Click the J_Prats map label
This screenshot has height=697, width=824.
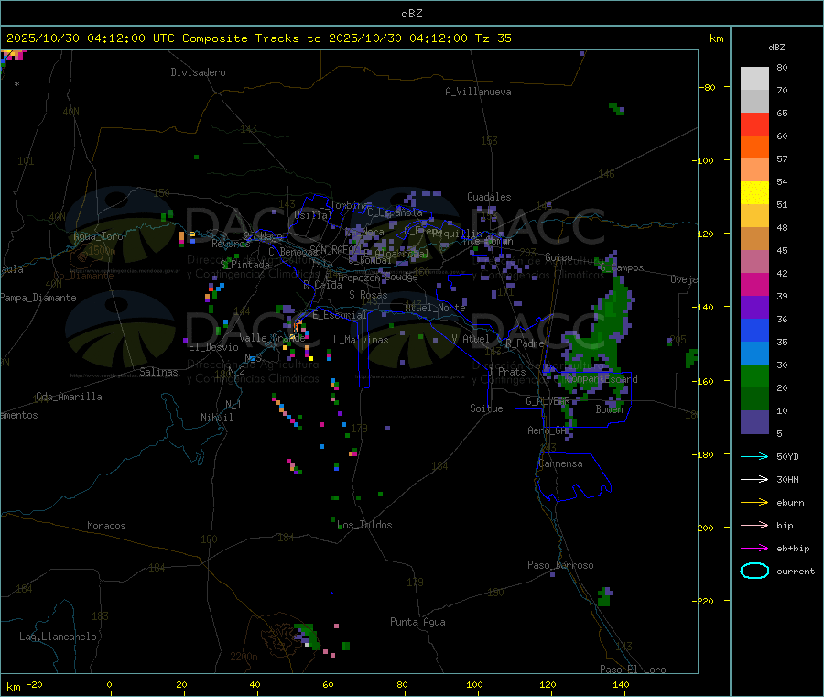tap(507, 372)
